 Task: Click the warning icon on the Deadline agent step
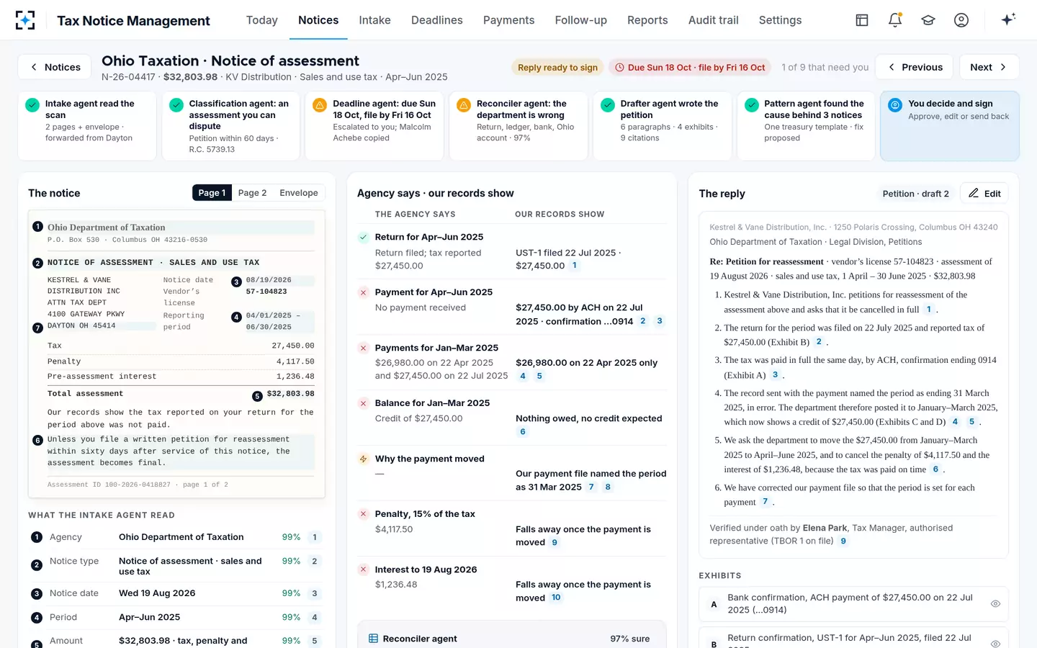coord(320,105)
